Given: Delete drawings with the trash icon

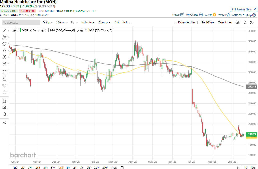Looking at the screenshot, I should (4, 101).
